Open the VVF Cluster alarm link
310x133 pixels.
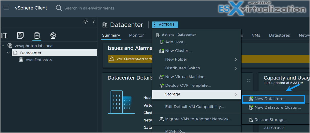[x=125, y=59]
